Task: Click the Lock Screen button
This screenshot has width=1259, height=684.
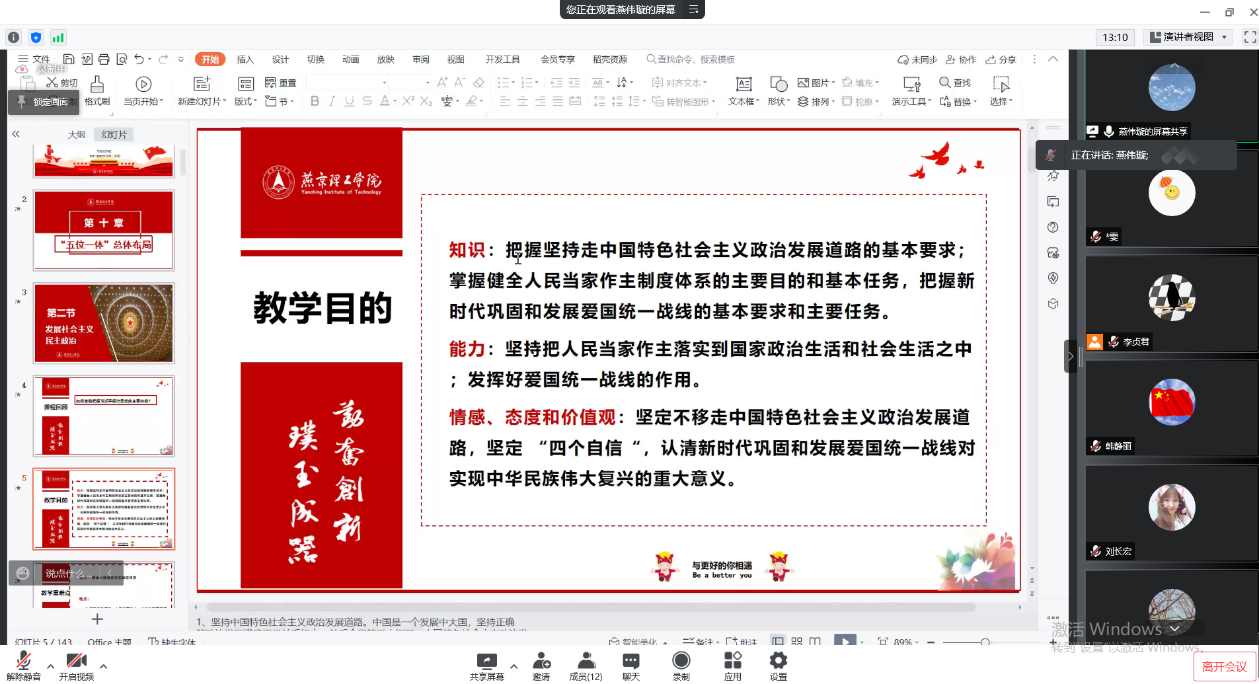Action: [x=44, y=102]
